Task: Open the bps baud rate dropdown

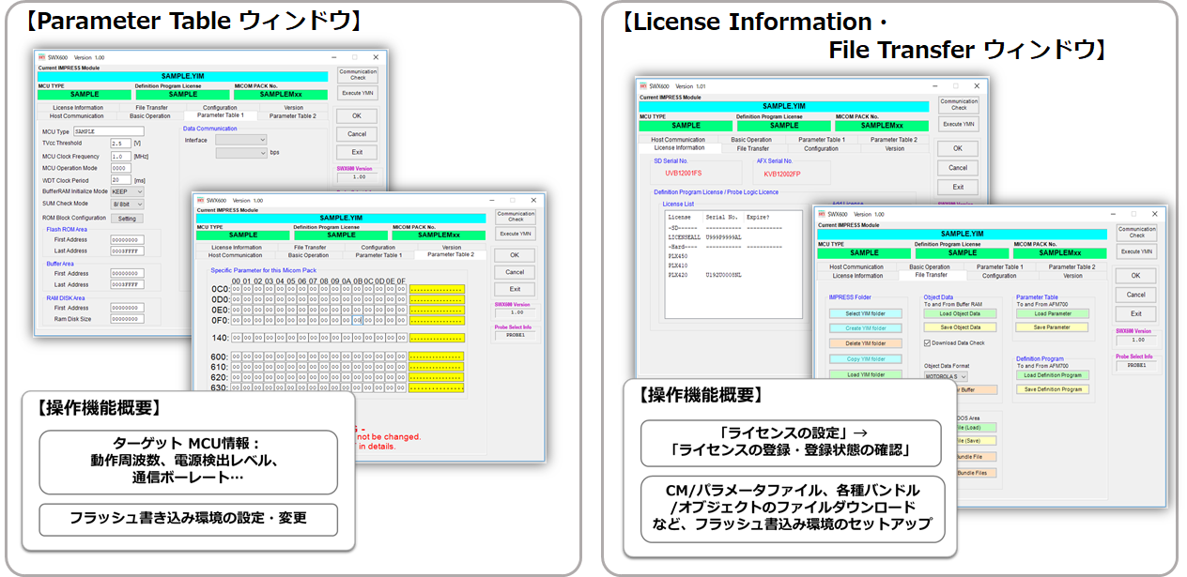Action: [240, 152]
